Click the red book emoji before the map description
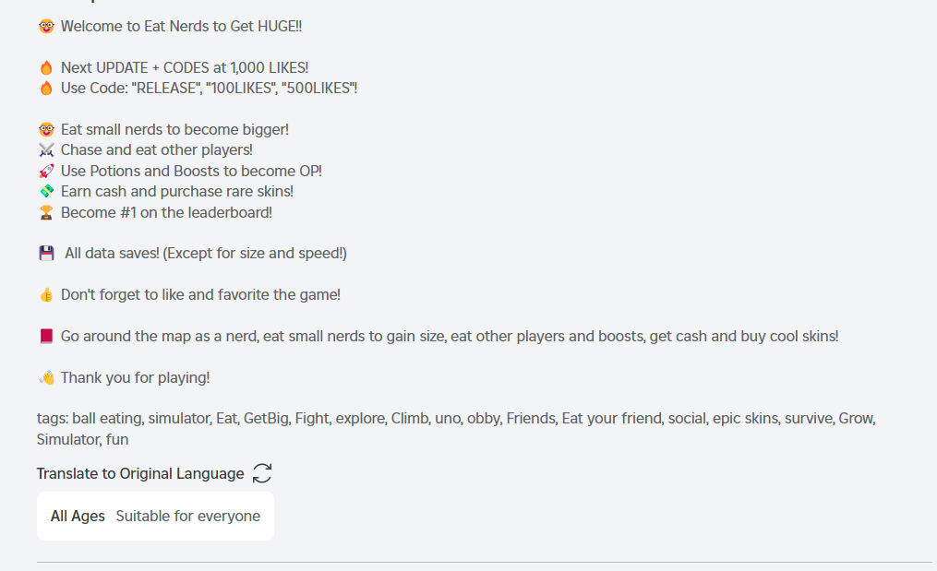 click(45, 335)
